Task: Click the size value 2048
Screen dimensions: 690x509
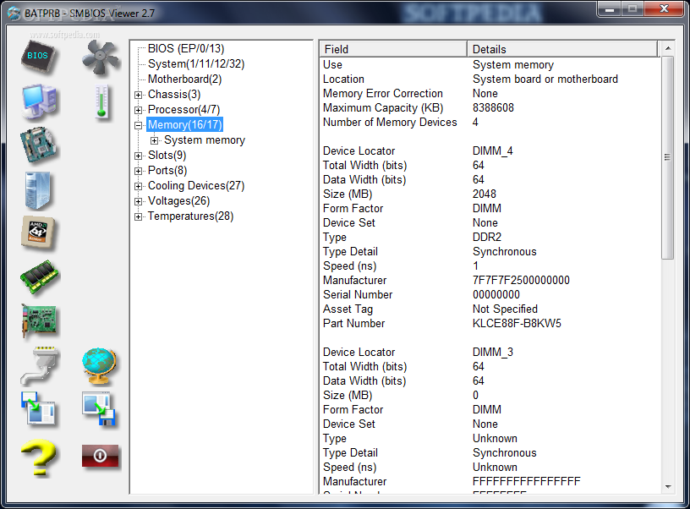Action: tap(484, 194)
